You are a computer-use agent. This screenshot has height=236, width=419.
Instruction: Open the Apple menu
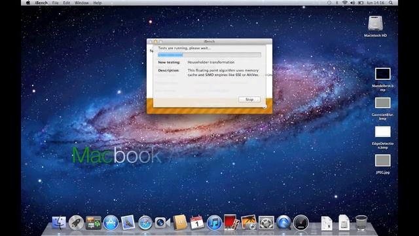pos(28,3)
